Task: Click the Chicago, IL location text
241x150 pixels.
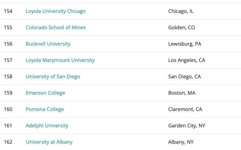Action: (x=181, y=11)
